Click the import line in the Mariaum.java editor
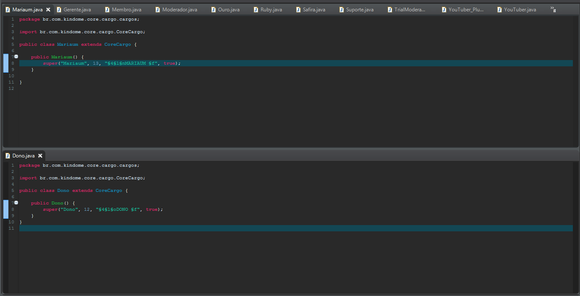This screenshot has width=580, height=296. (82, 31)
